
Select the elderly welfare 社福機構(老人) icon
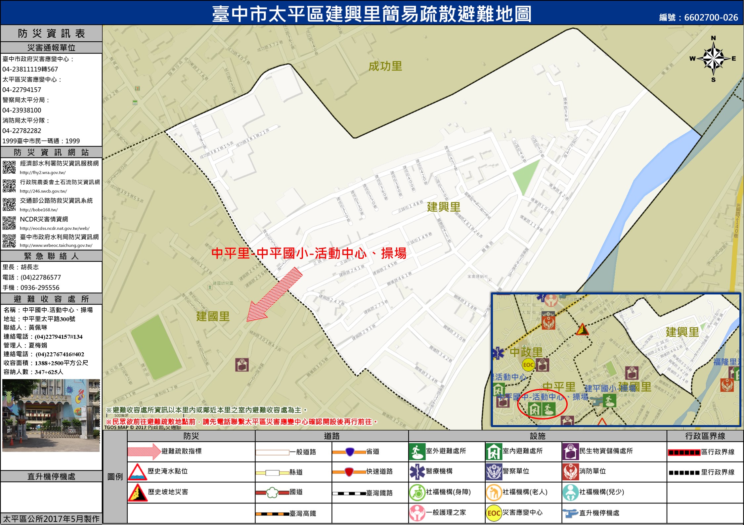[x=494, y=492]
